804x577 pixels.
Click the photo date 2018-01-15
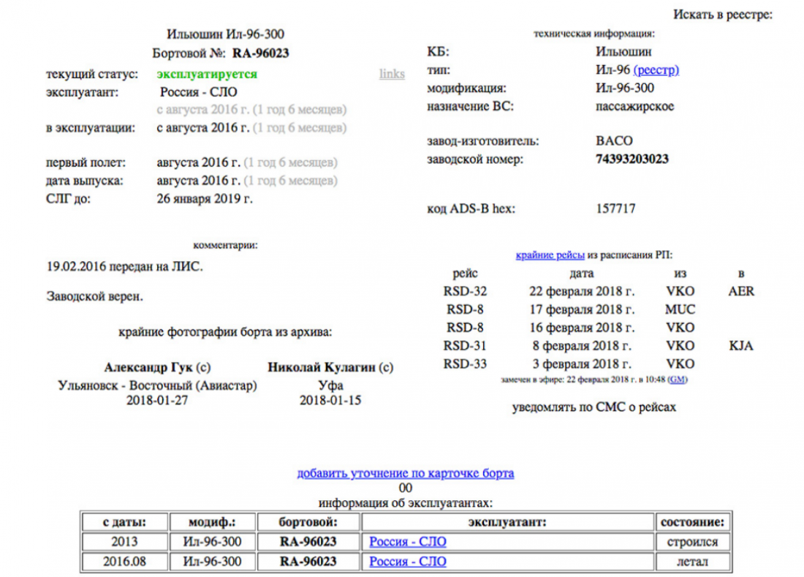pos(330,401)
